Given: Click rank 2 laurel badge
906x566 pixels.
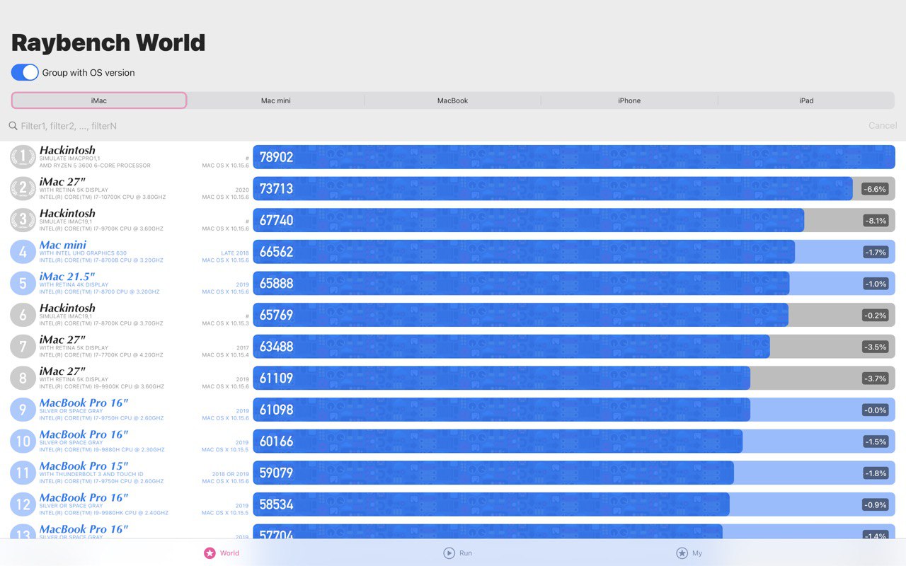Looking at the screenshot, I should [x=23, y=188].
